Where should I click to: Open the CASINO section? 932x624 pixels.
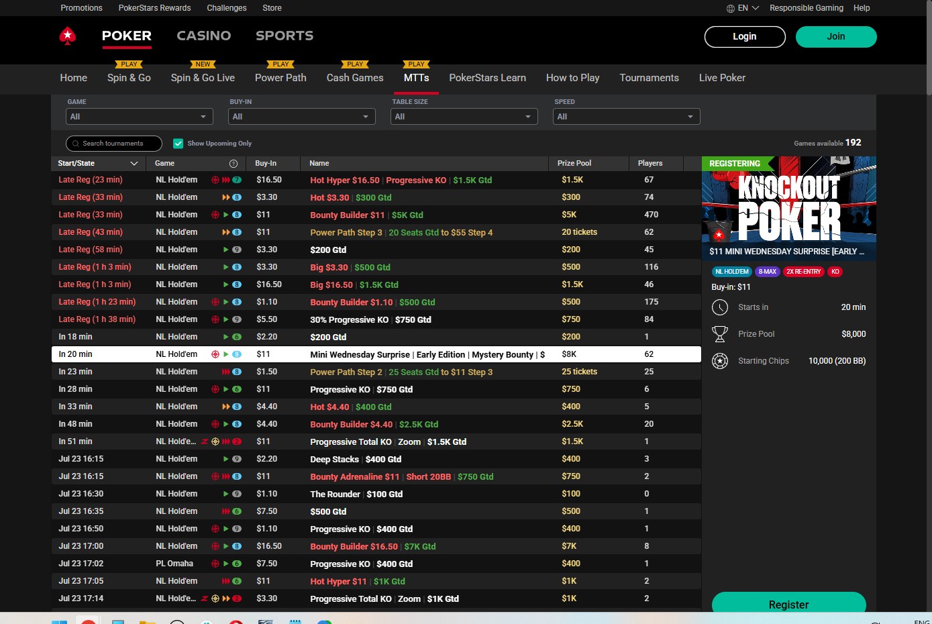[x=204, y=36]
